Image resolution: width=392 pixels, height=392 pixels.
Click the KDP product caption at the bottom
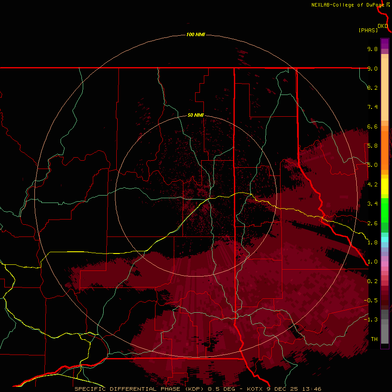(x=198, y=389)
